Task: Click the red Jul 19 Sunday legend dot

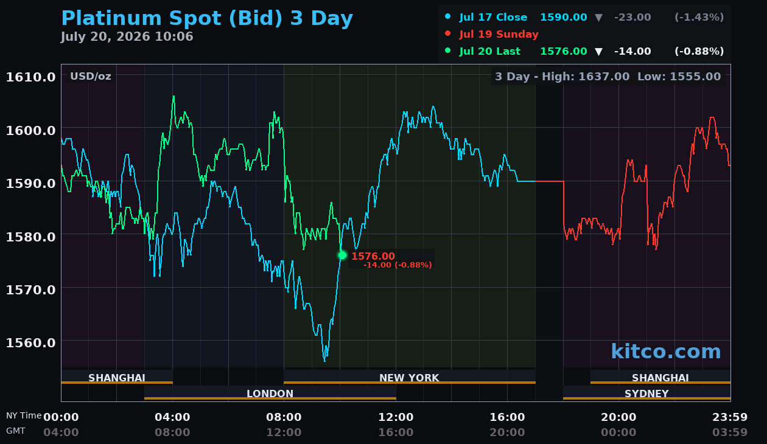Action: (x=448, y=34)
